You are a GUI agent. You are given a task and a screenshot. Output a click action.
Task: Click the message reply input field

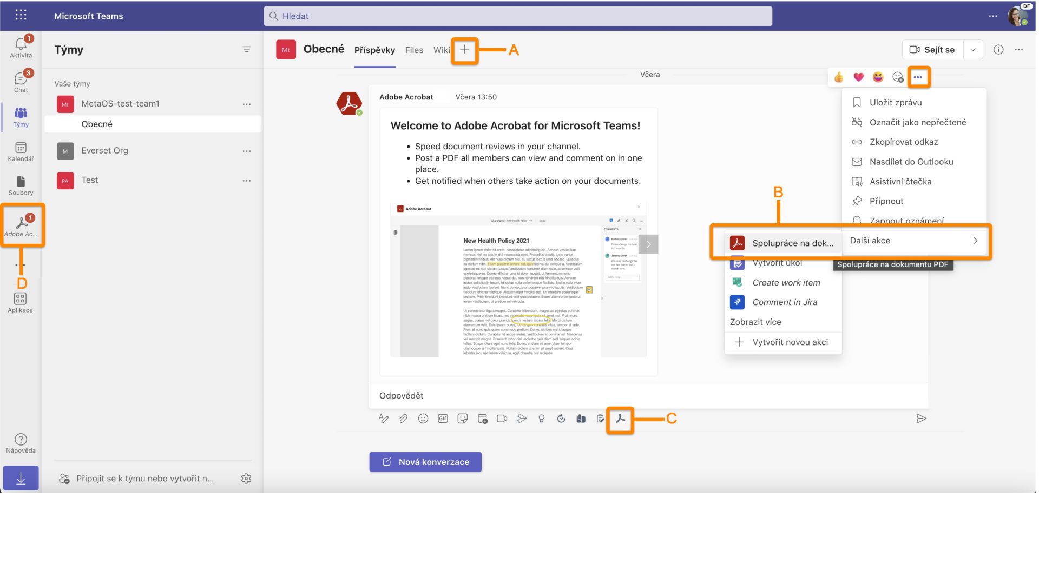(649, 395)
